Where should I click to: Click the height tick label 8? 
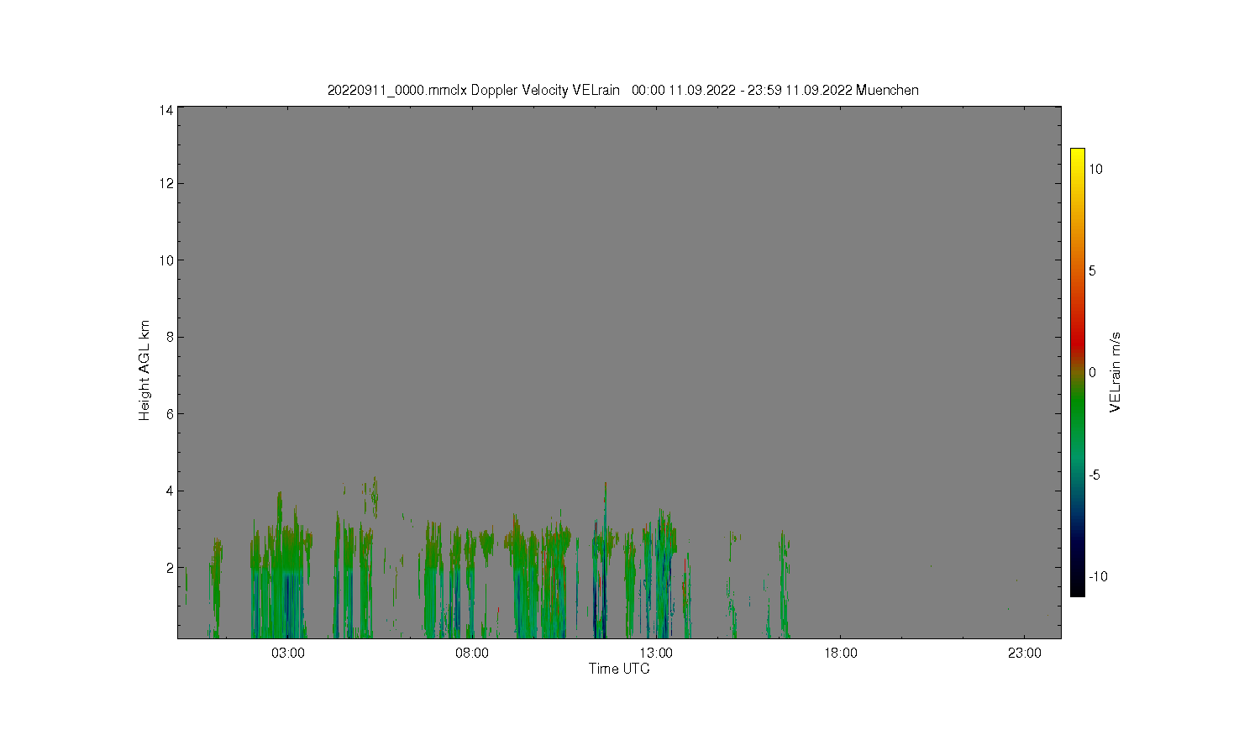point(170,337)
